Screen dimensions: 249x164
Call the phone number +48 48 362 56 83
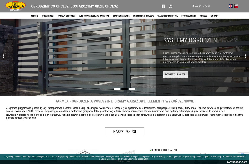(x=201, y=6)
